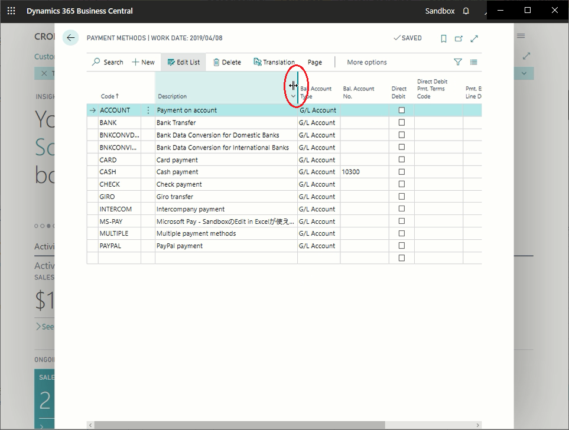Bookmark this Payment Methods page
This screenshot has height=430, width=569.
(x=444, y=38)
